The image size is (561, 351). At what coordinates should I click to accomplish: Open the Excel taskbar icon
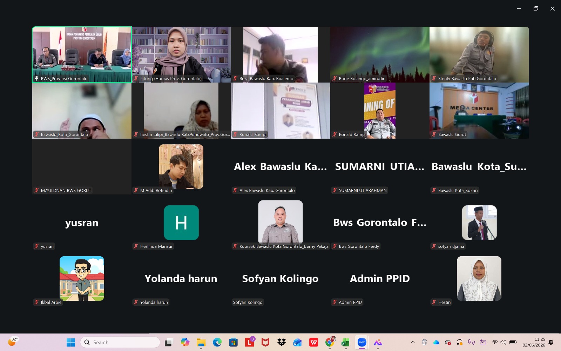345,342
